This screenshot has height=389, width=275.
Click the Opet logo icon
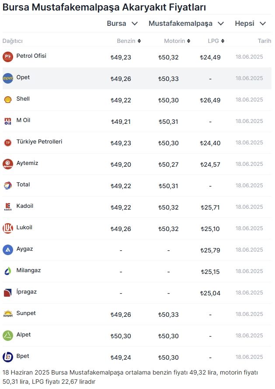(8, 78)
